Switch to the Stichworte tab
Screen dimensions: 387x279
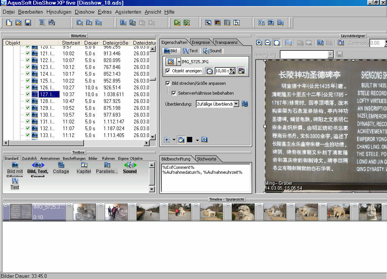207,159
